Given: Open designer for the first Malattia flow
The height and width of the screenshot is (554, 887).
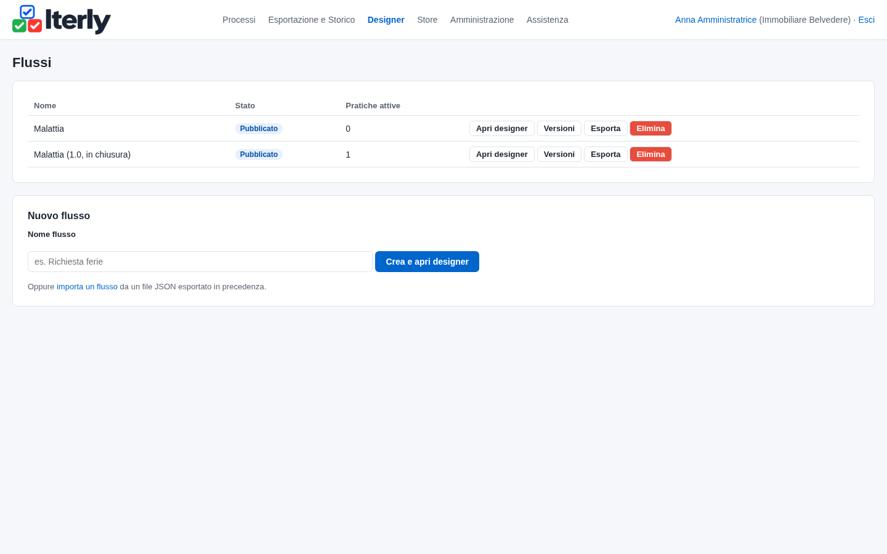Looking at the screenshot, I should [x=502, y=129].
